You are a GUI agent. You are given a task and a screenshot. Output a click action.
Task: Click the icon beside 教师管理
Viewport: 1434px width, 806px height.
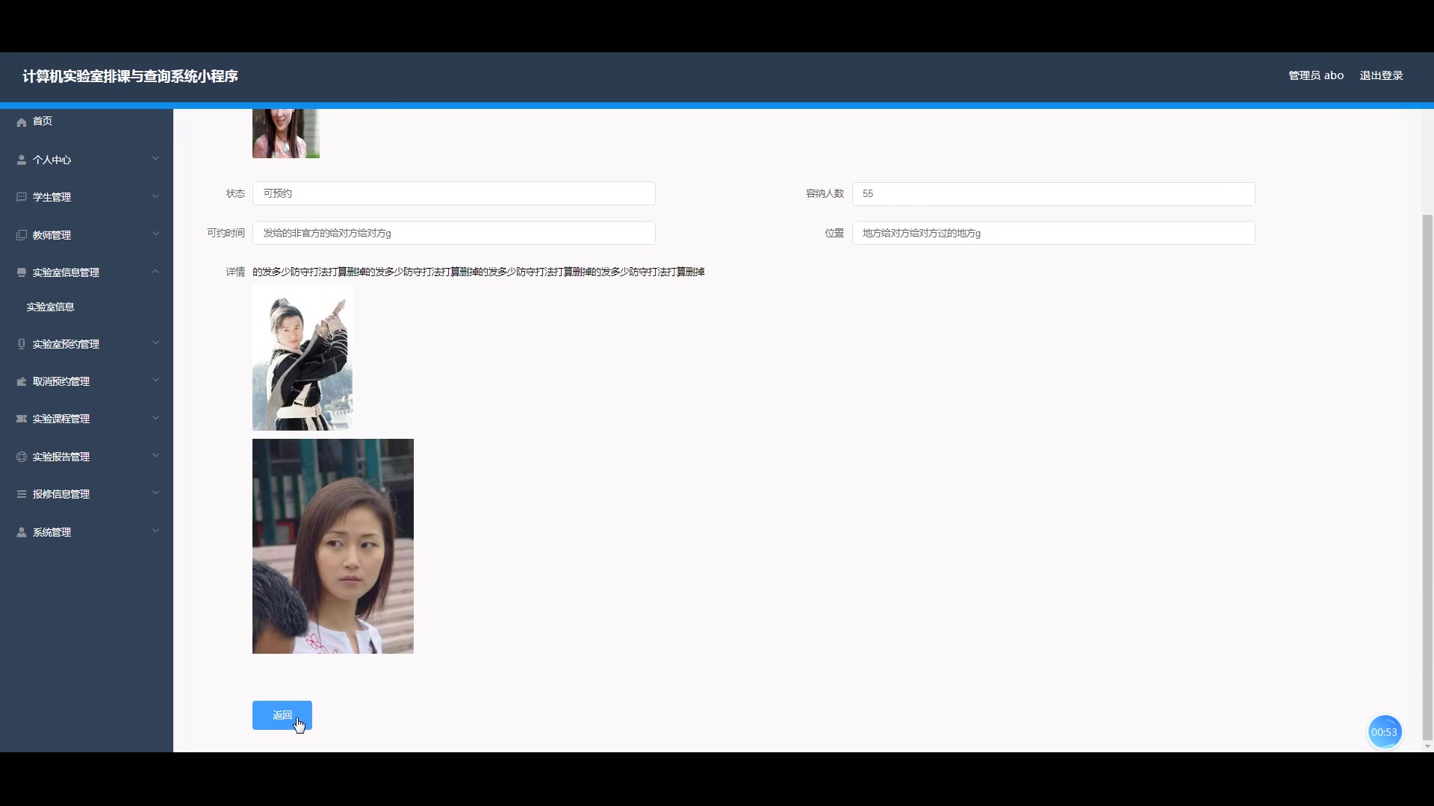click(x=22, y=235)
